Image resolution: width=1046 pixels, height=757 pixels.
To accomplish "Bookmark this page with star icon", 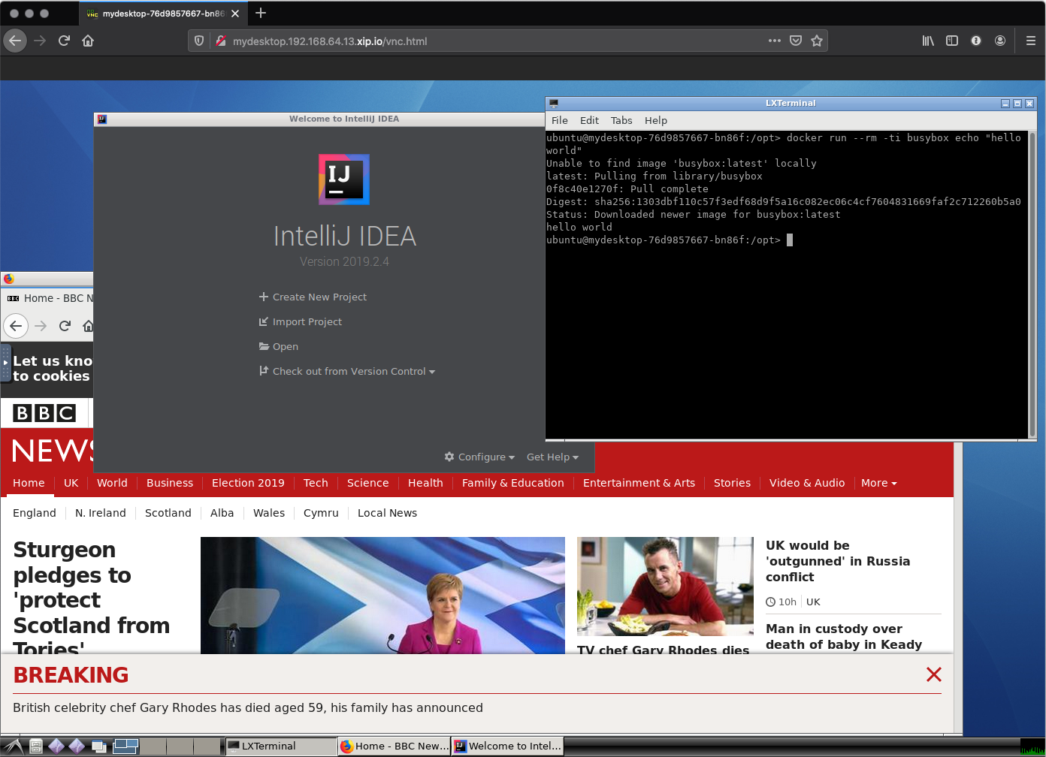I will click(817, 41).
